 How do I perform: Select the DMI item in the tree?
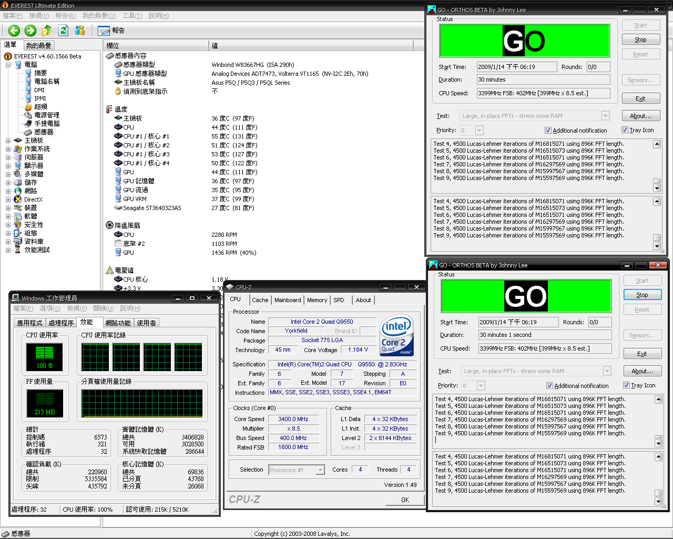39,90
